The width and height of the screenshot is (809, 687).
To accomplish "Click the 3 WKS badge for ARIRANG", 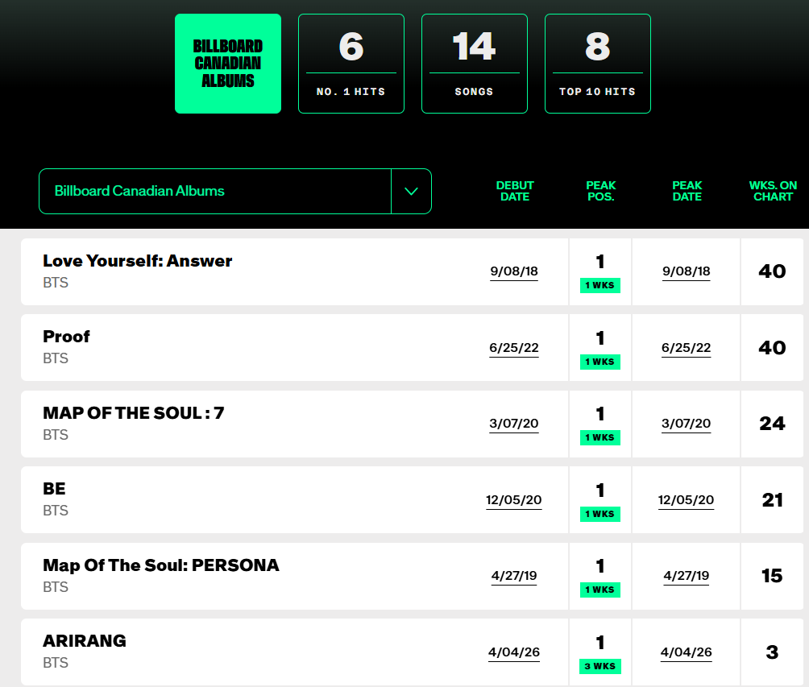I will pyautogui.click(x=600, y=666).
